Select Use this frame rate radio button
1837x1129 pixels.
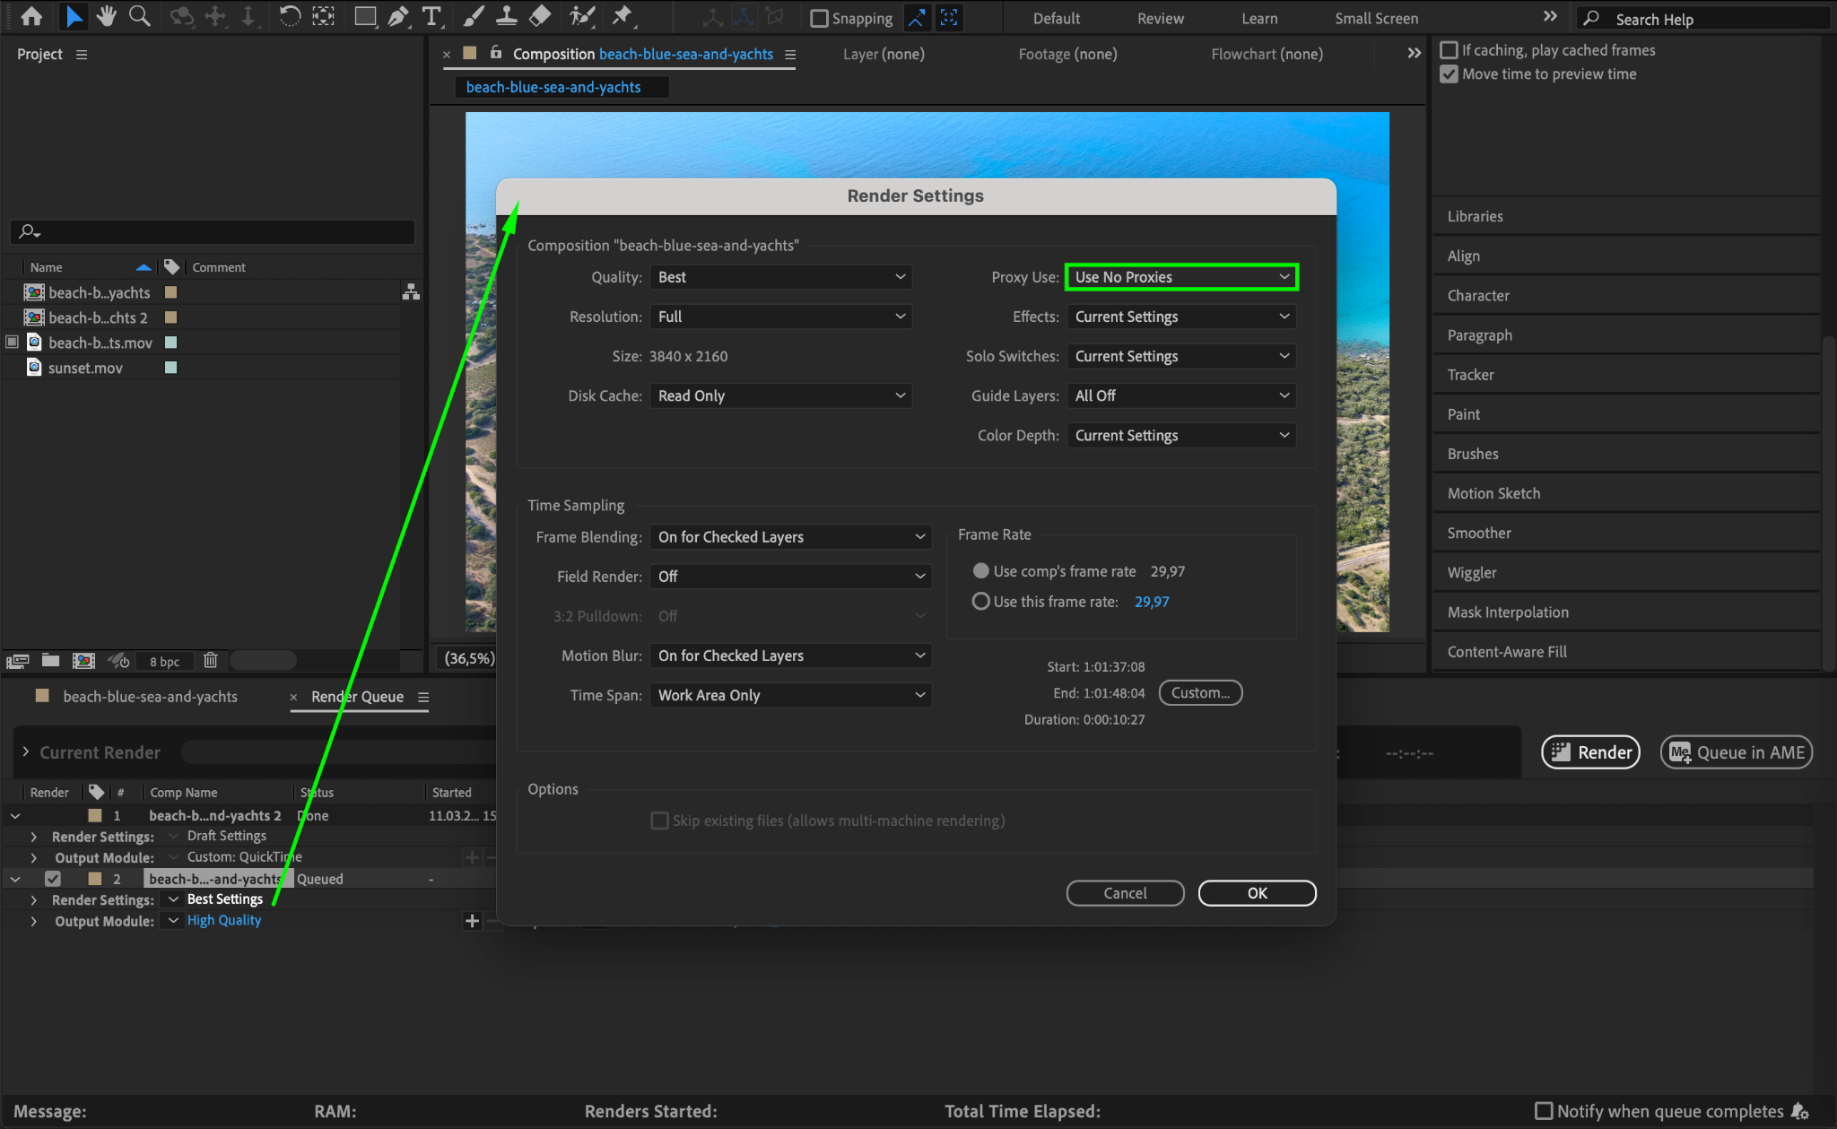tap(981, 602)
